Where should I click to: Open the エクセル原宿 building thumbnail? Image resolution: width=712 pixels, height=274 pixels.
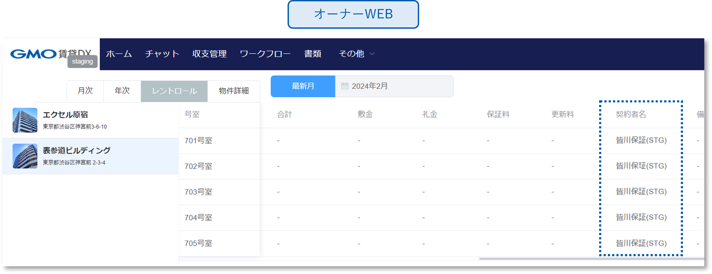tap(25, 120)
